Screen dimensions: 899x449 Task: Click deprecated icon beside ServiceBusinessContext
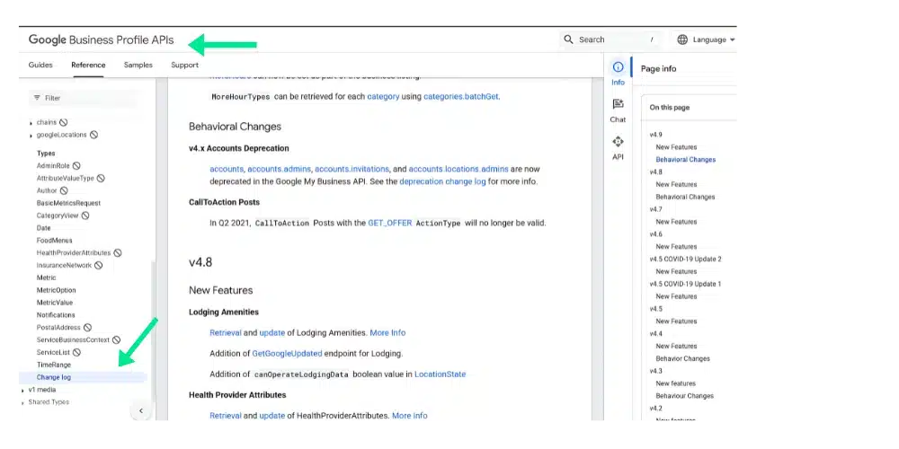coord(116,339)
